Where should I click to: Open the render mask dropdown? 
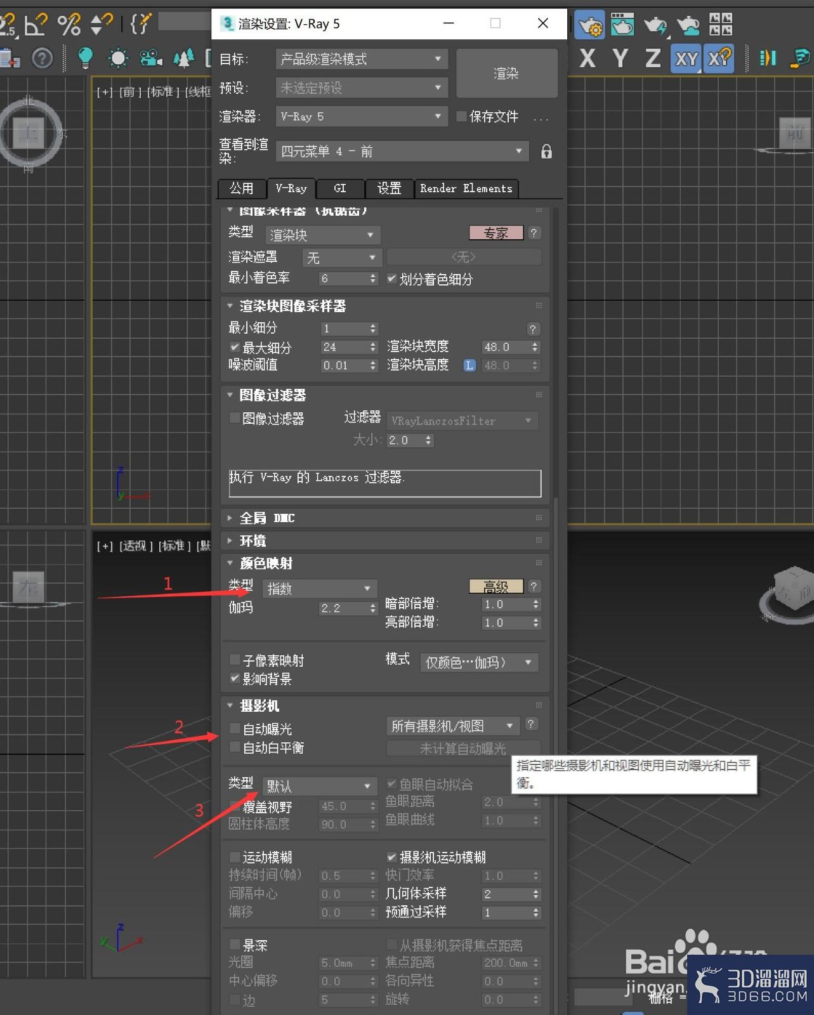341,258
